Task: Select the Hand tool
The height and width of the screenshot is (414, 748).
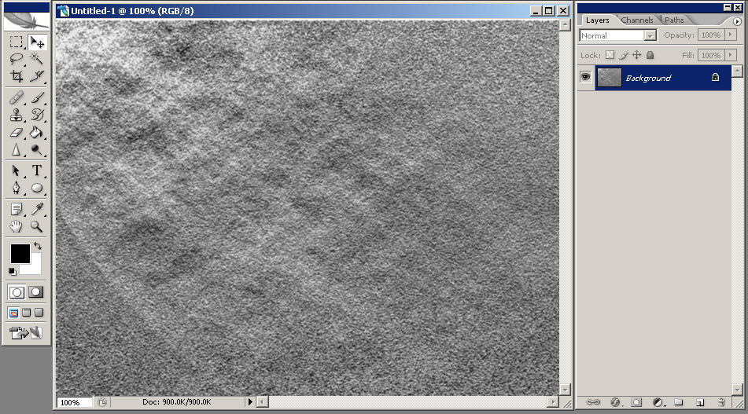Action: point(17,226)
